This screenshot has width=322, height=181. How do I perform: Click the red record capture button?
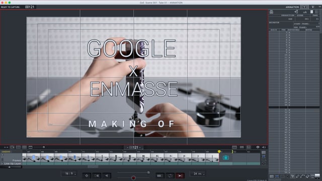[133, 178]
